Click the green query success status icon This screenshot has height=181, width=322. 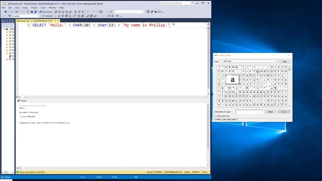tap(18, 172)
